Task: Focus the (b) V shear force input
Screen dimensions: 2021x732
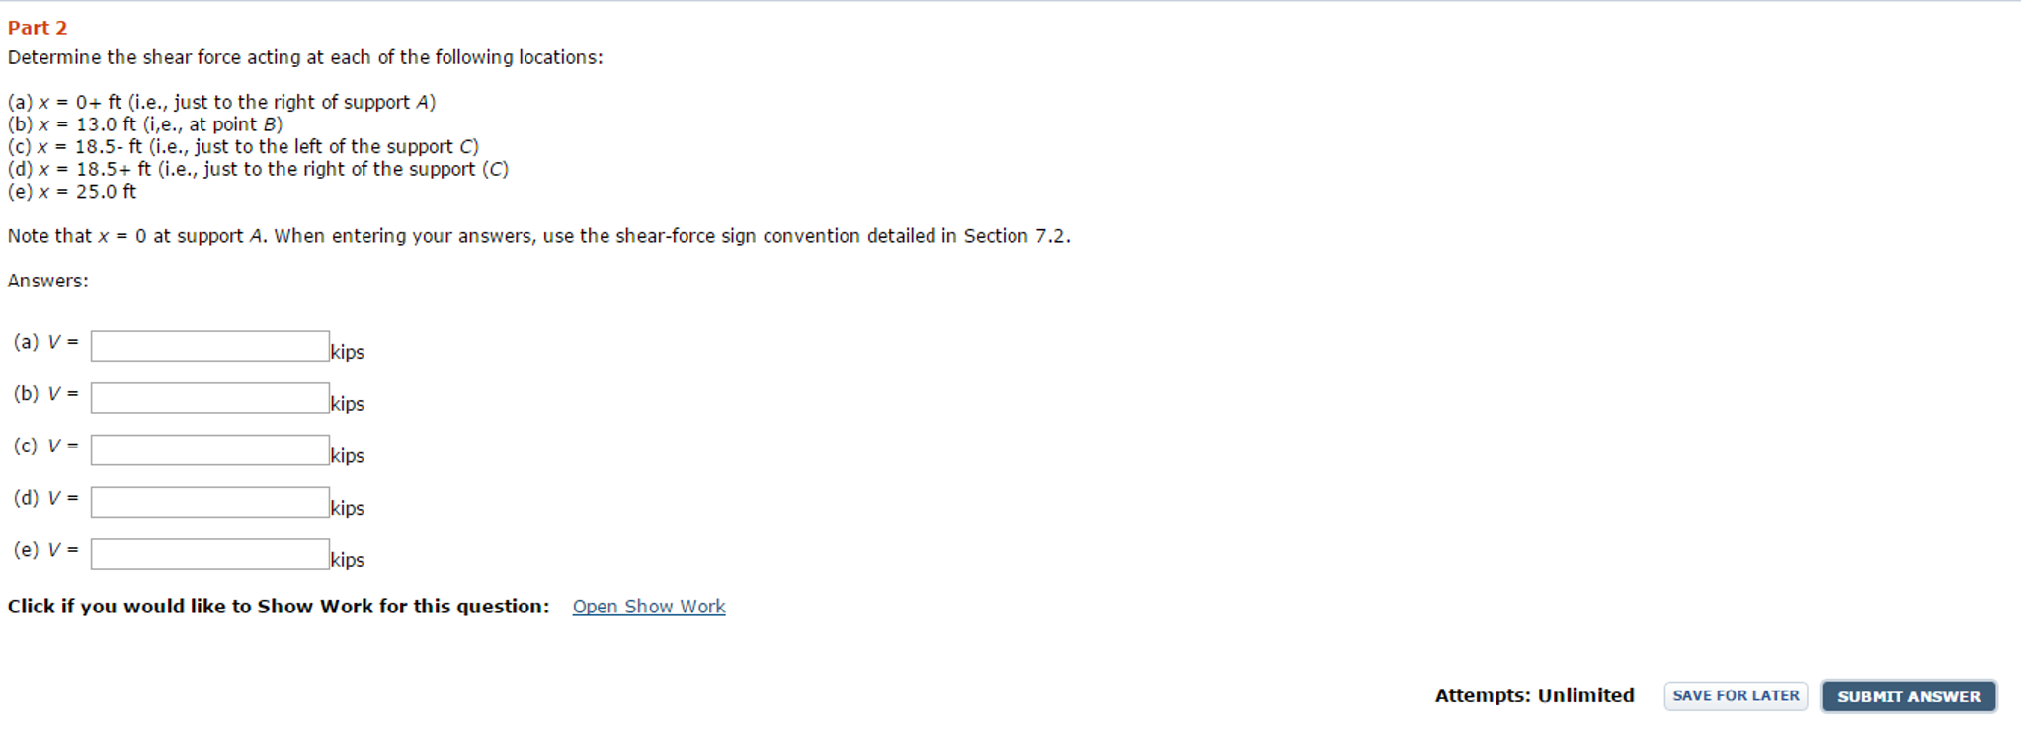Action: click(x=209, y=398)
